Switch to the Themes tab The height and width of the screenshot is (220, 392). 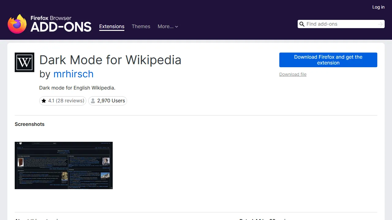[x=141, y=27]
